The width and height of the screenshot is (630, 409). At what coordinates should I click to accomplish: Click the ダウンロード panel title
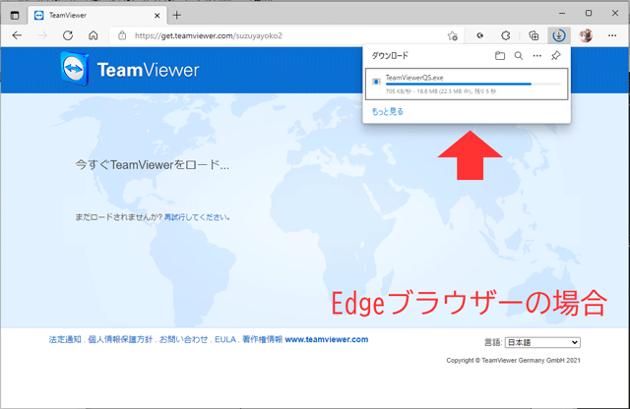[390, 56]
